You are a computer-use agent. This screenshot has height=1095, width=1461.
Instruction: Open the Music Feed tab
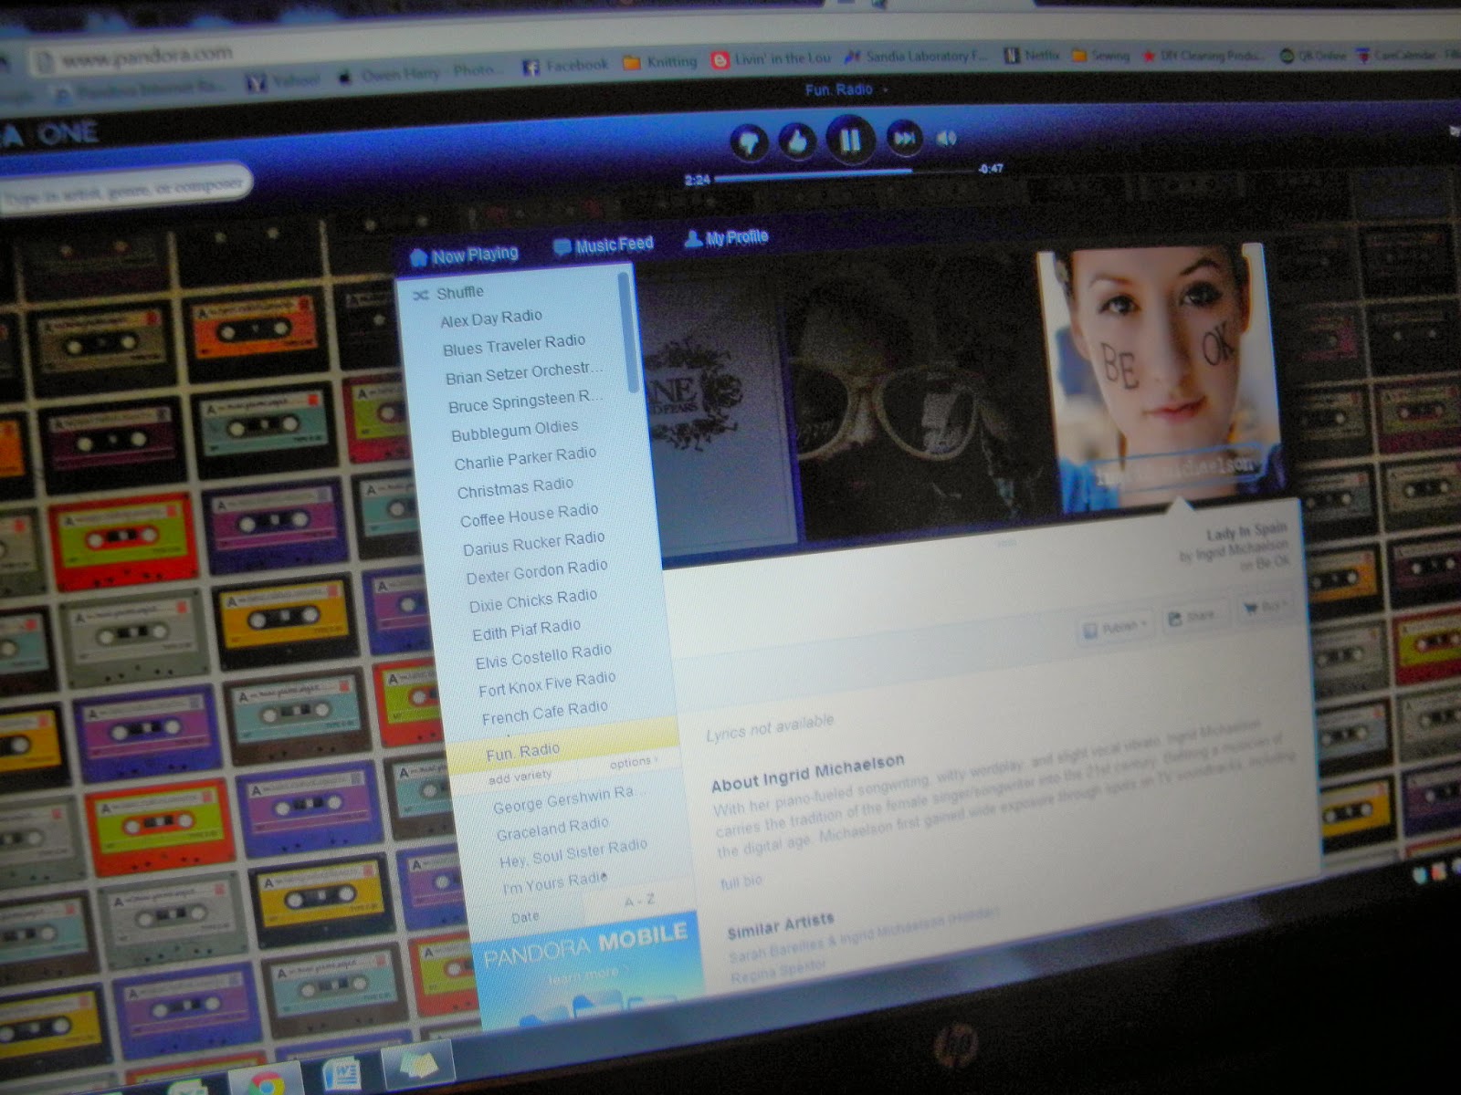tap(604, 246)
